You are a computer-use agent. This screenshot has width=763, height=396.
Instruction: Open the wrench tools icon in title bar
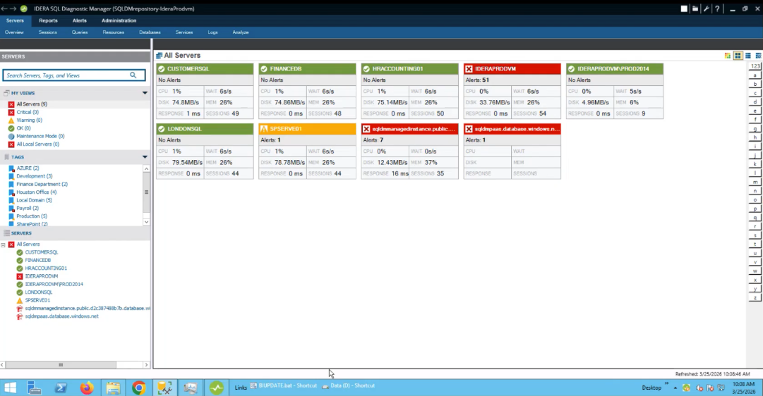(706, 8)
